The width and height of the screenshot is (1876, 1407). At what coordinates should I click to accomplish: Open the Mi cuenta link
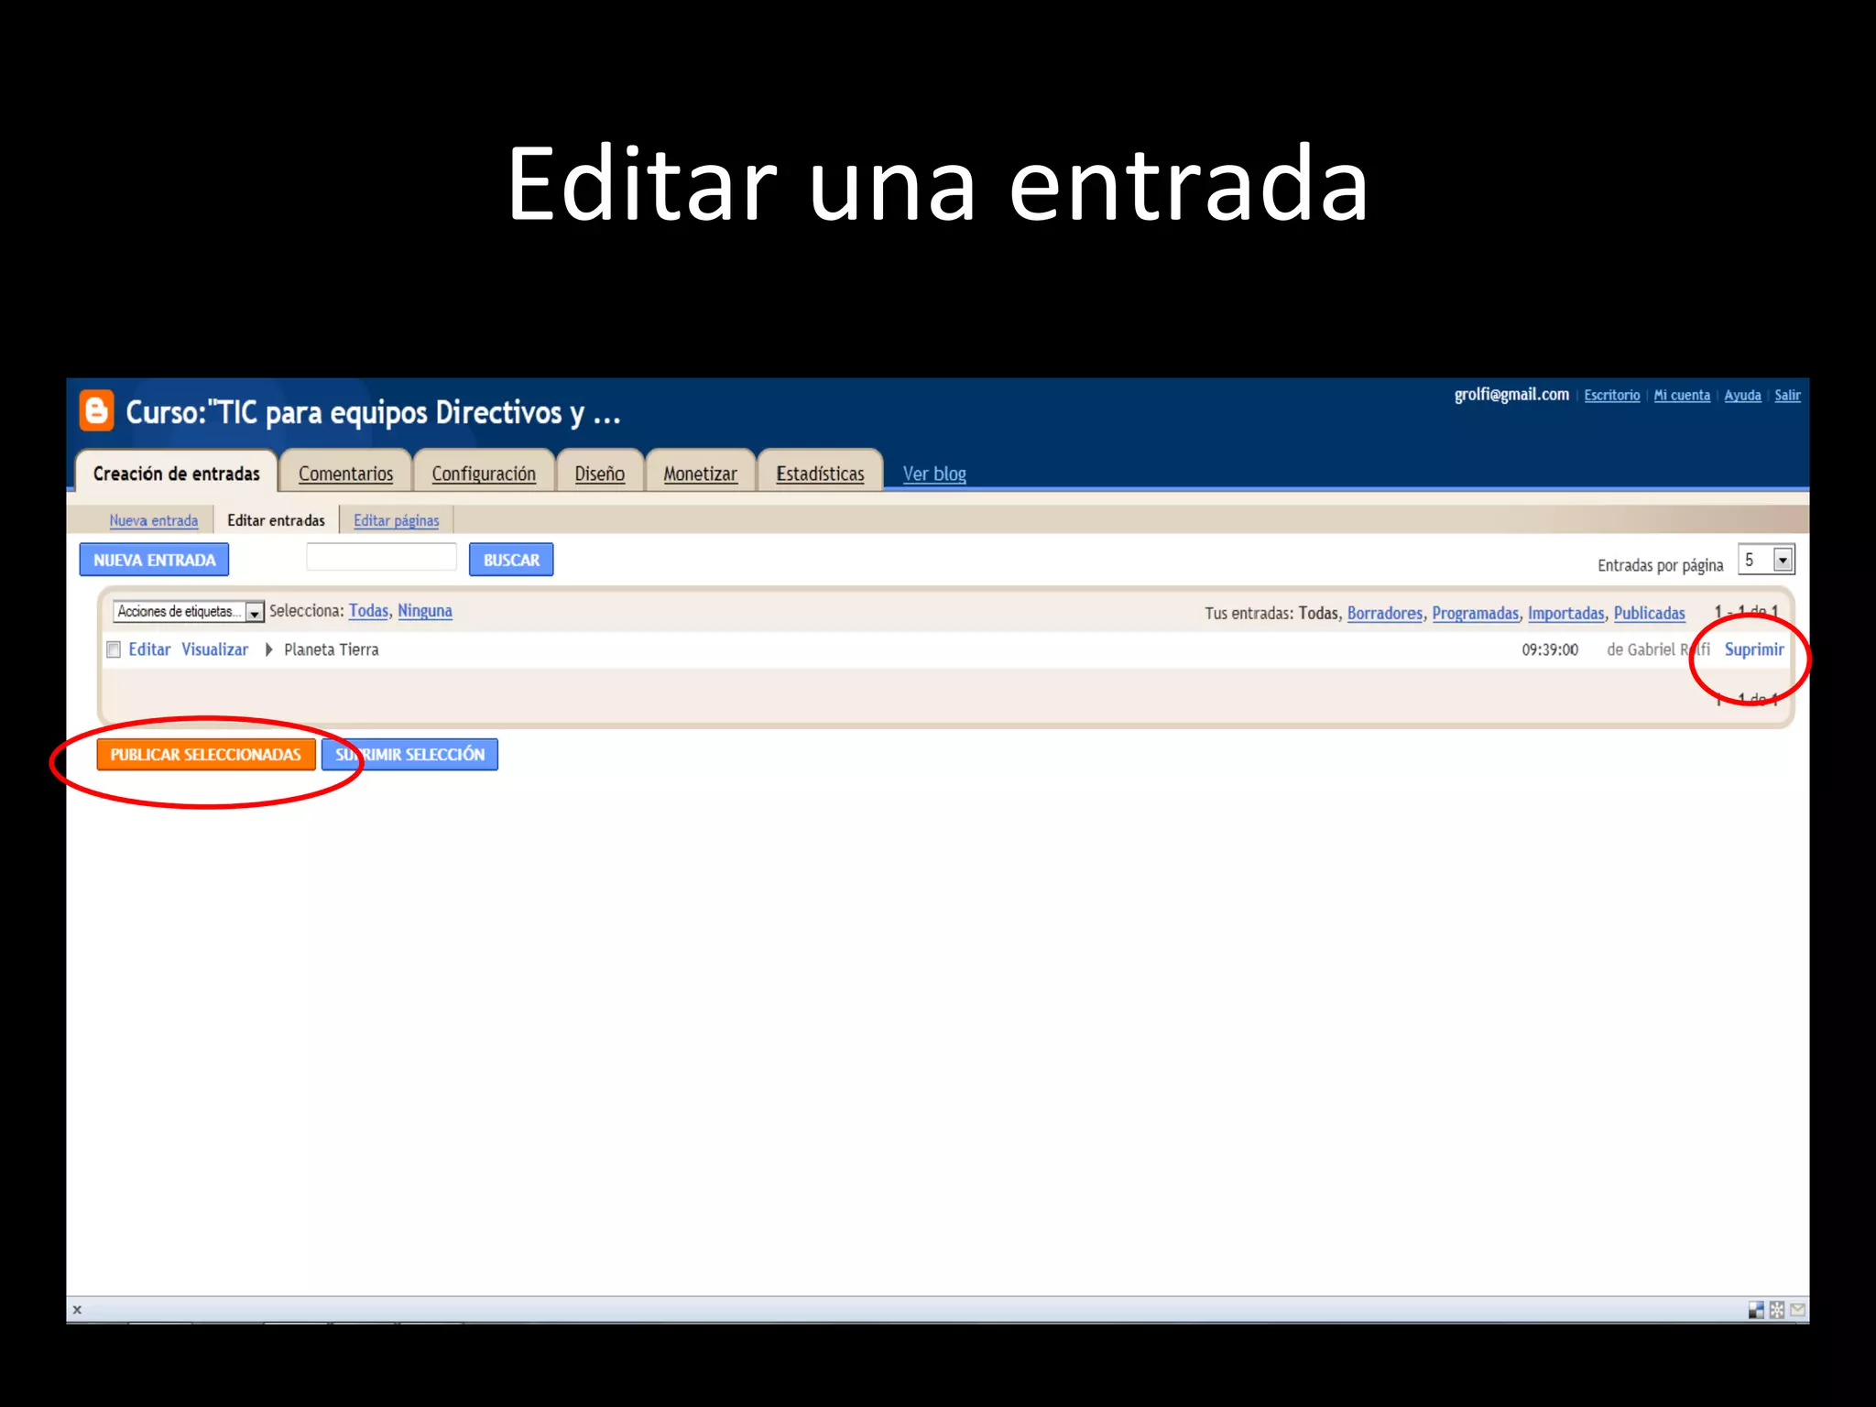(x=1682, y=396)
